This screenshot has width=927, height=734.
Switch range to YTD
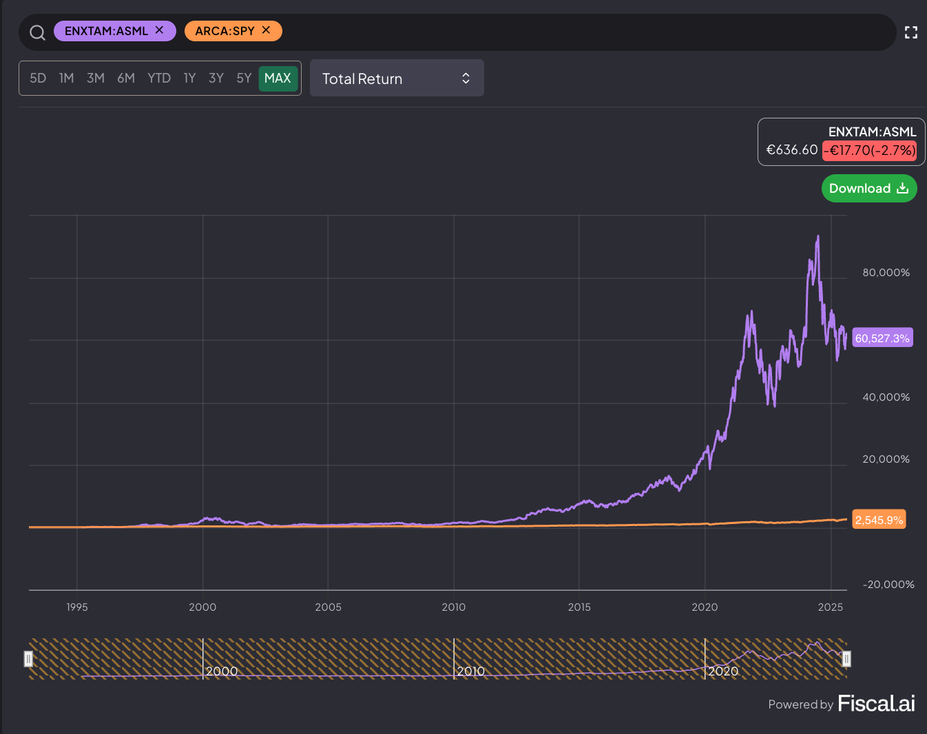pos(159,78)
